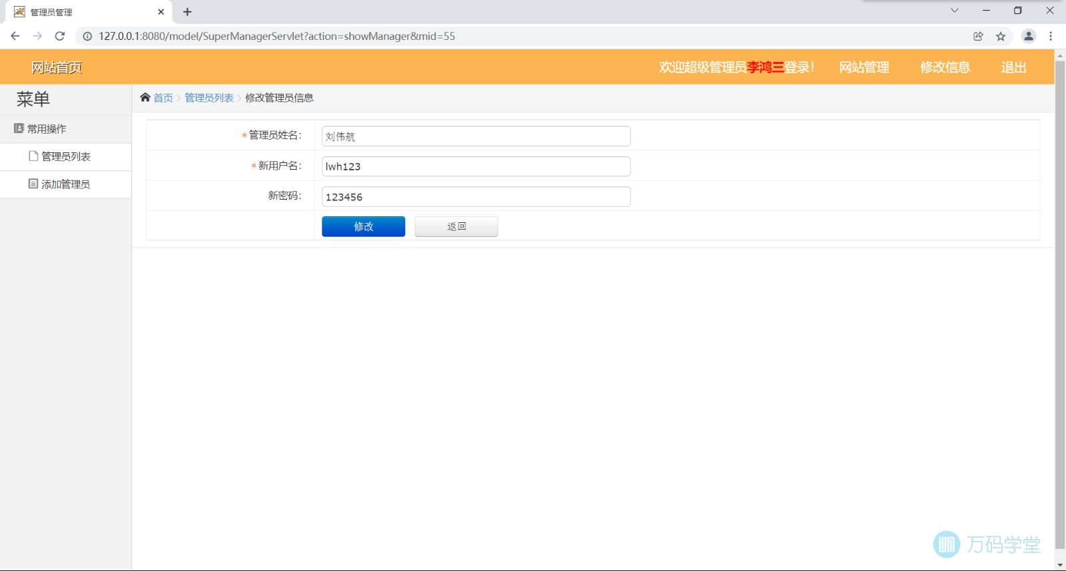Click the 管理员姓名 input field
The width and height of the screenshot is (1066, 571).
(x=476, y=136)
